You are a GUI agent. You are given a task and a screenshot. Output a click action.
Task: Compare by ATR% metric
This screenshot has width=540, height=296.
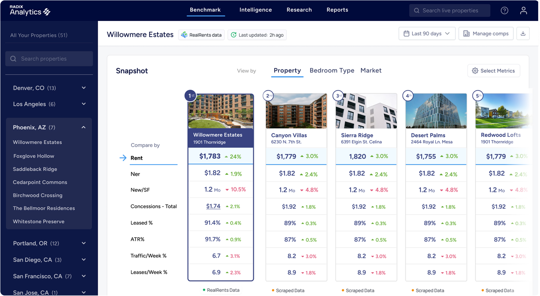coord(137,239)
